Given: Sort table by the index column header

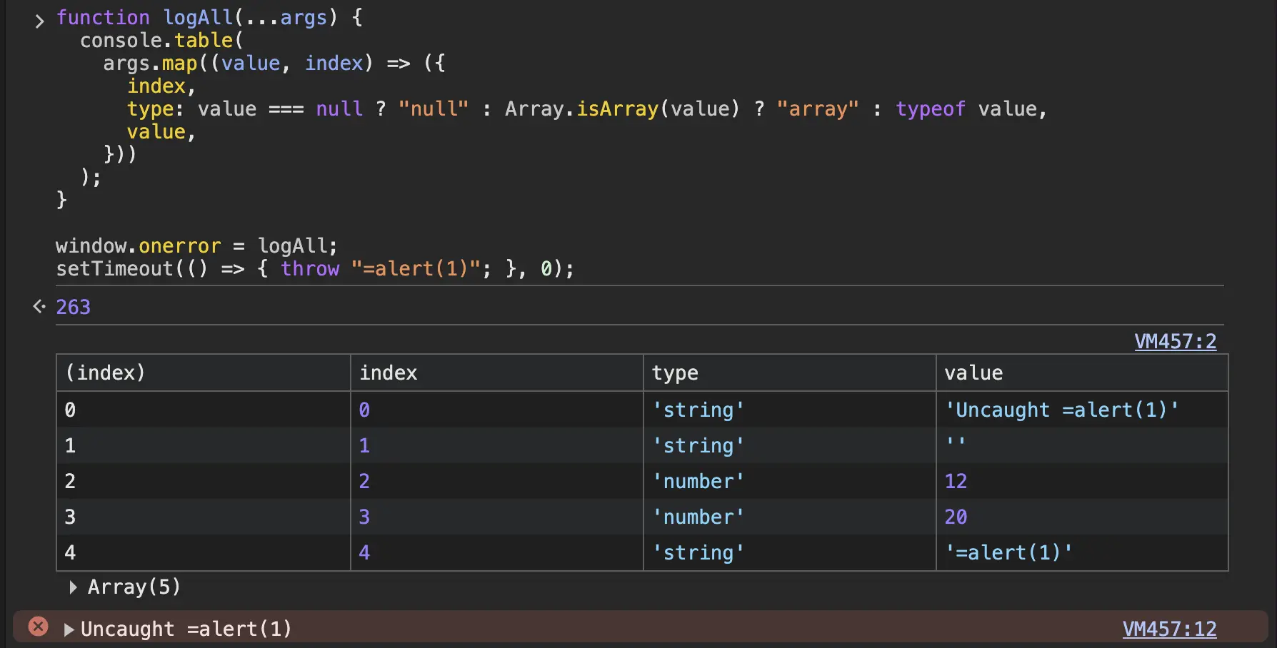Looking at the screenshot, I should 496,373.
